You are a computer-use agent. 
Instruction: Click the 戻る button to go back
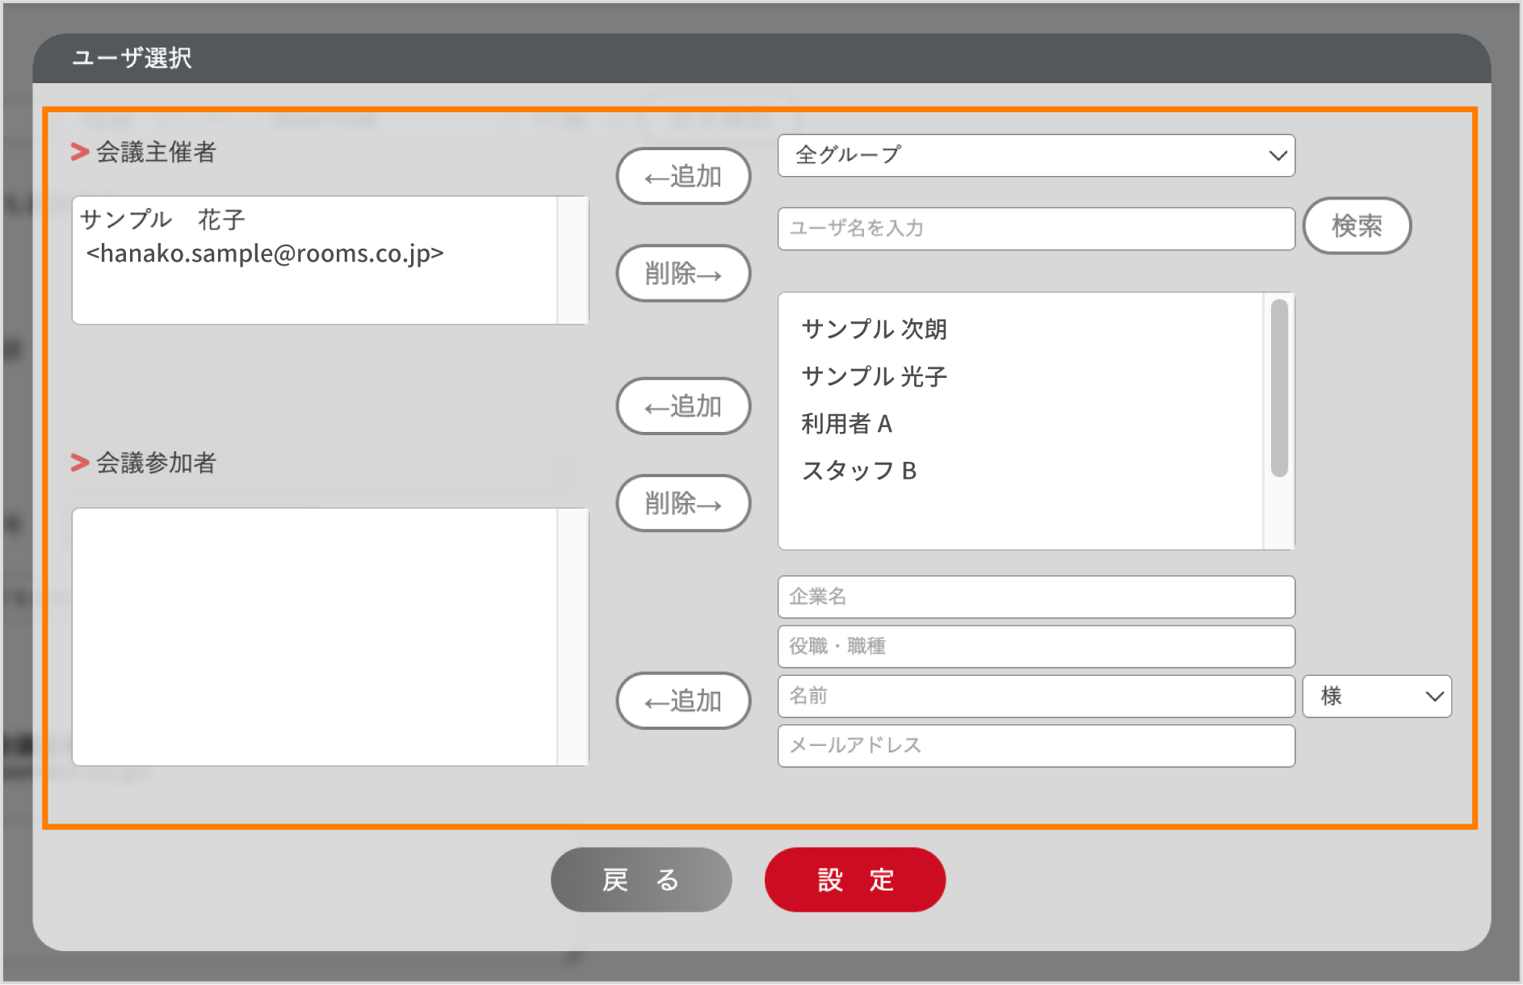[x=640, y=880]
